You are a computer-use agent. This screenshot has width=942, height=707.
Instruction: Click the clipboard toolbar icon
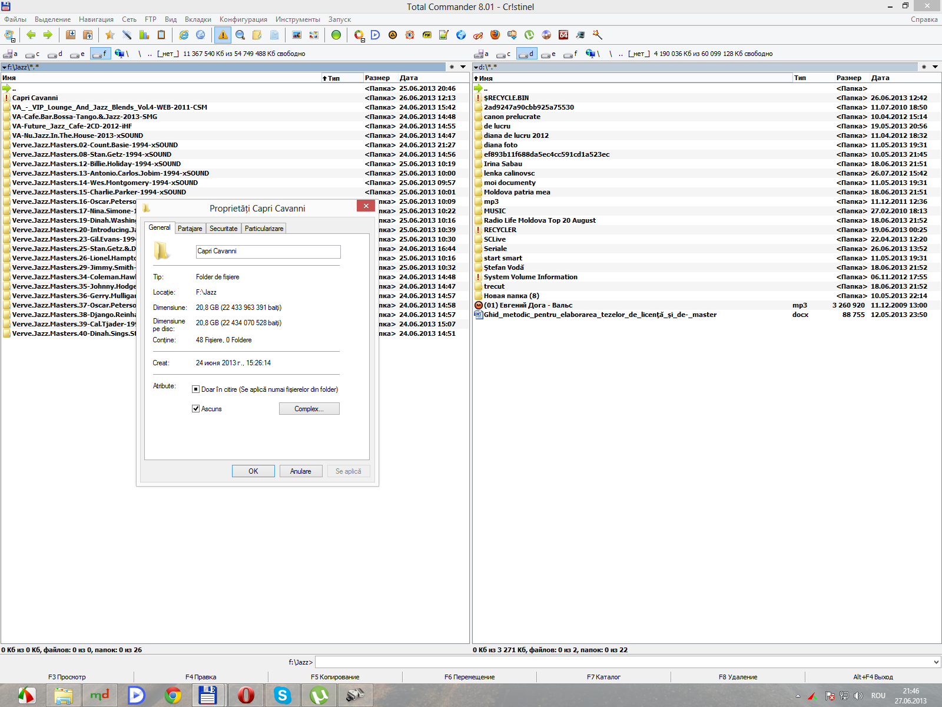pos(161,35)
